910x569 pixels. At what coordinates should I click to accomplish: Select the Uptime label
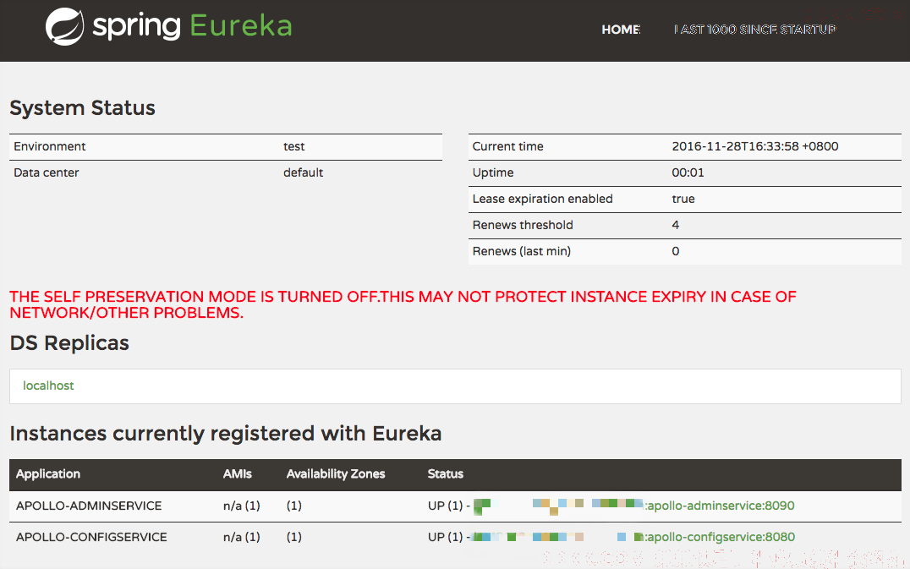pos(493,172)
